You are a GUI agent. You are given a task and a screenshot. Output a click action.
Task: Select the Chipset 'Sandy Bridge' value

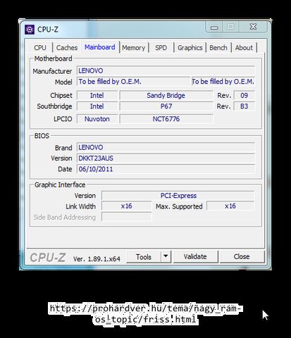click(166, 96)
